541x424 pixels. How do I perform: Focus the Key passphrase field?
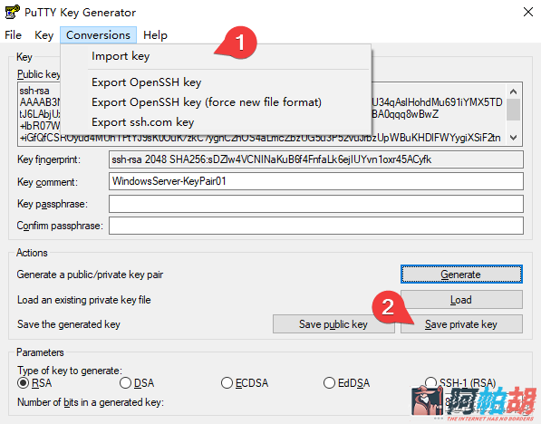pos(316,204)
